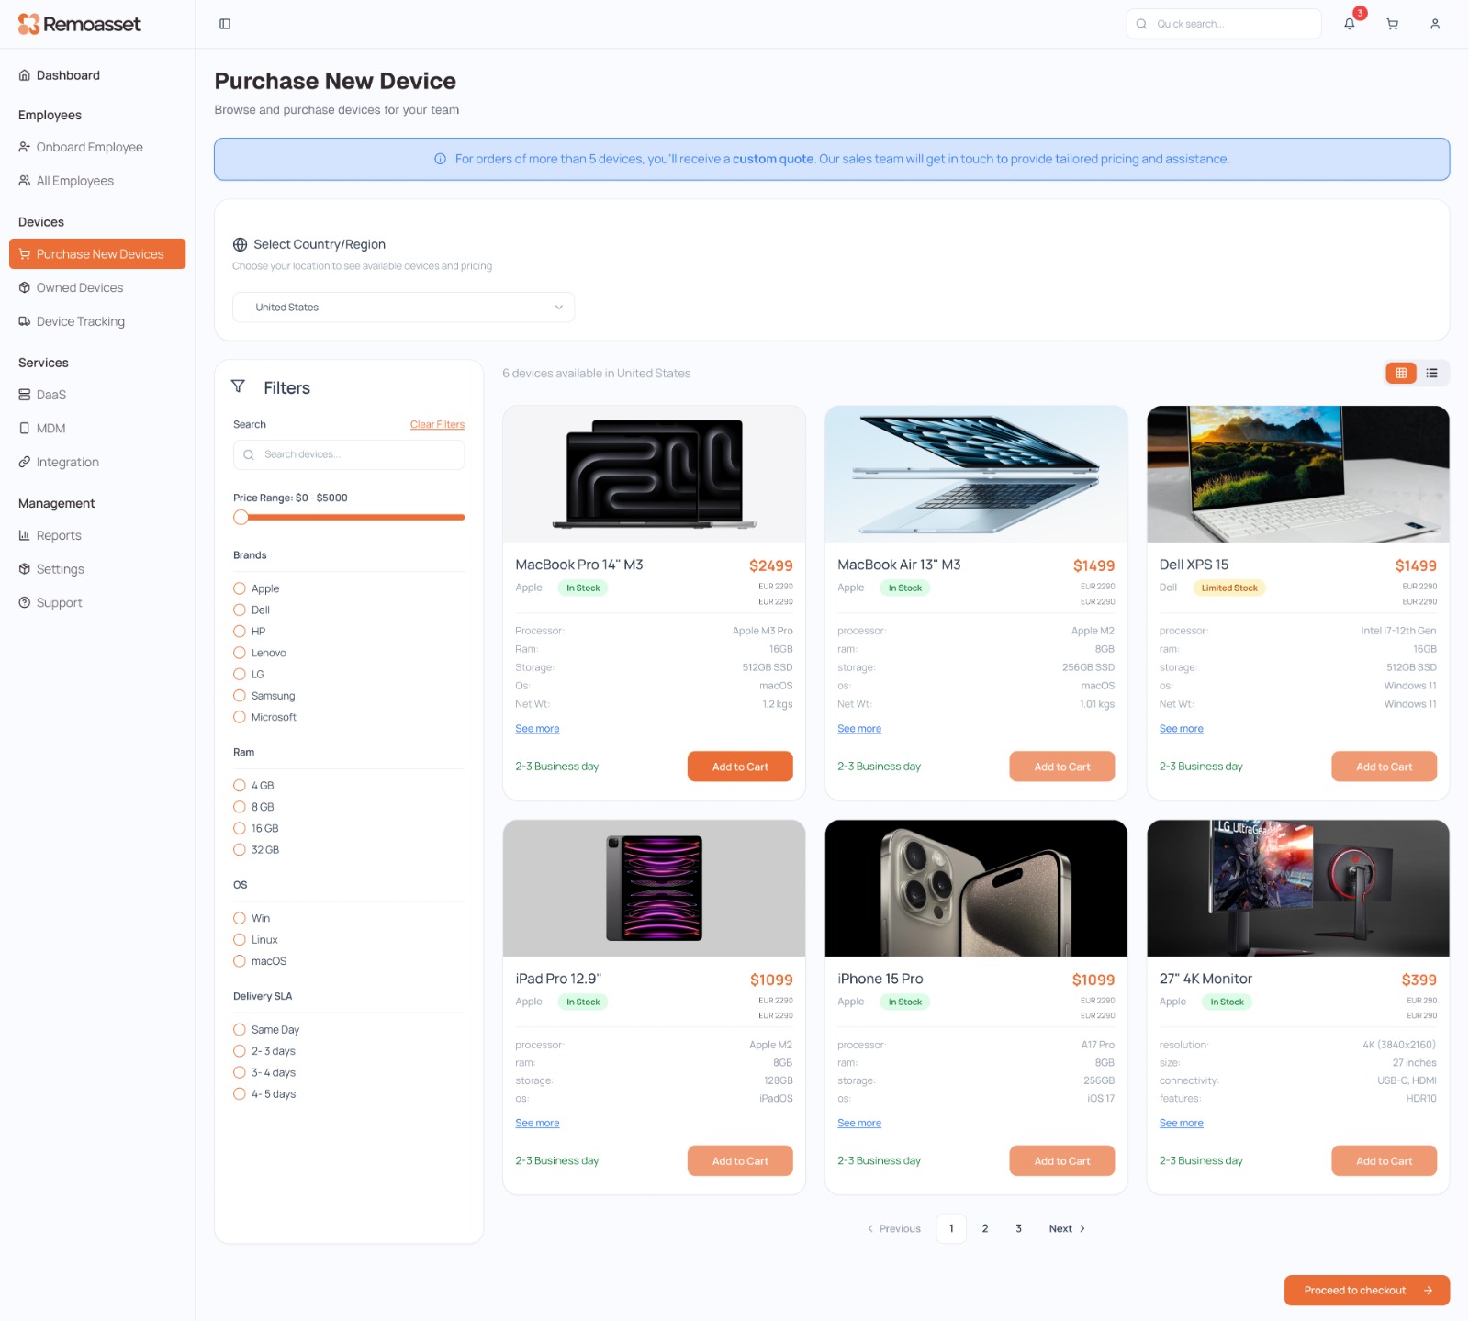
Task: Expand See more for iPad Pro 12.9"
Action: [x=537, y=1124]
